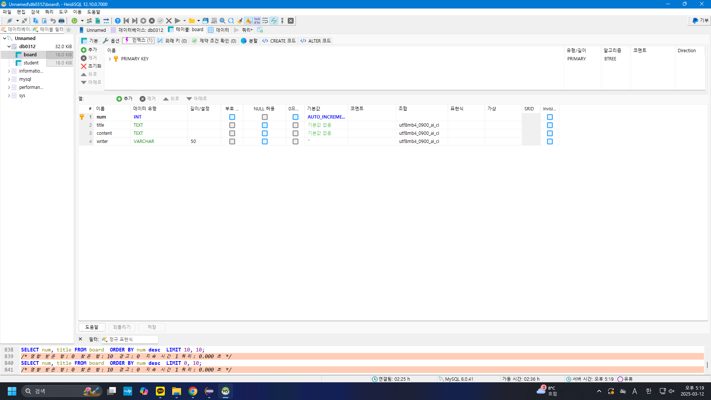Open the user manager icon
This screenshot has width=711, height=400.
(x=89, y=21)
